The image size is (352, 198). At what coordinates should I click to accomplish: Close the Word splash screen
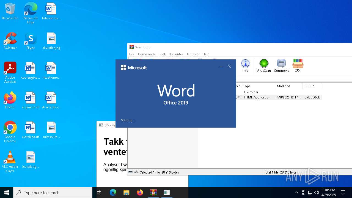(229, 66)
